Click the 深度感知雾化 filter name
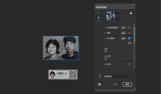The image size is (161, 94). 112,28
